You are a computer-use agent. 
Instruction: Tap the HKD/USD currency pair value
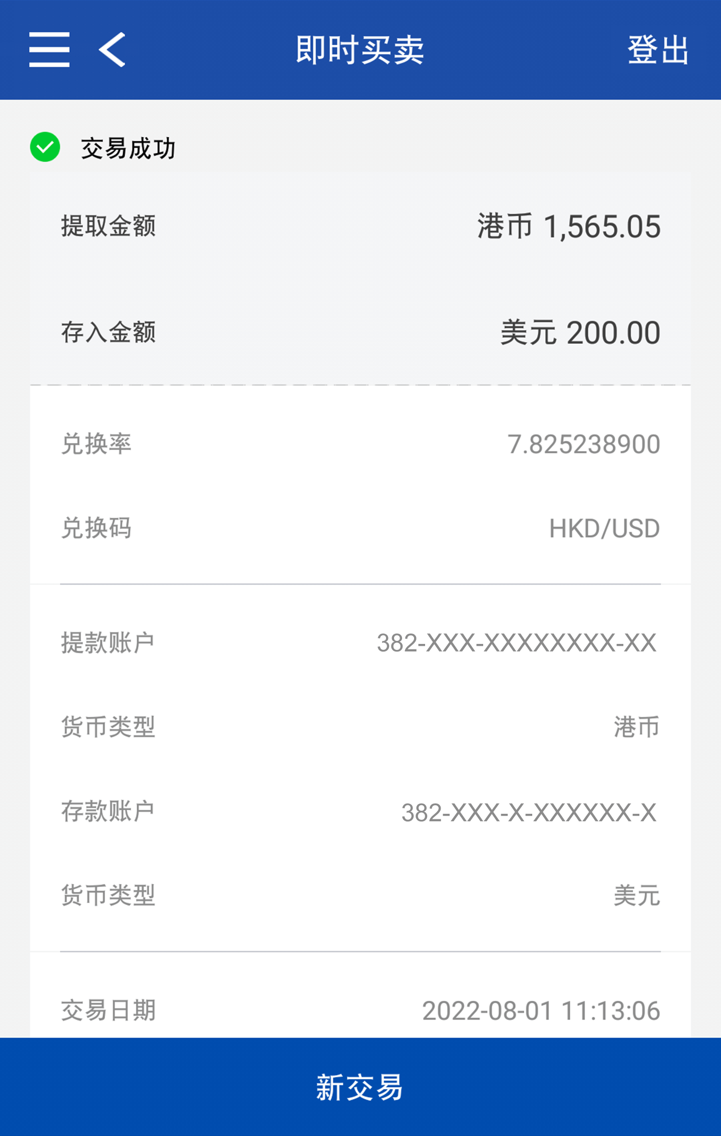click(604, 529)
